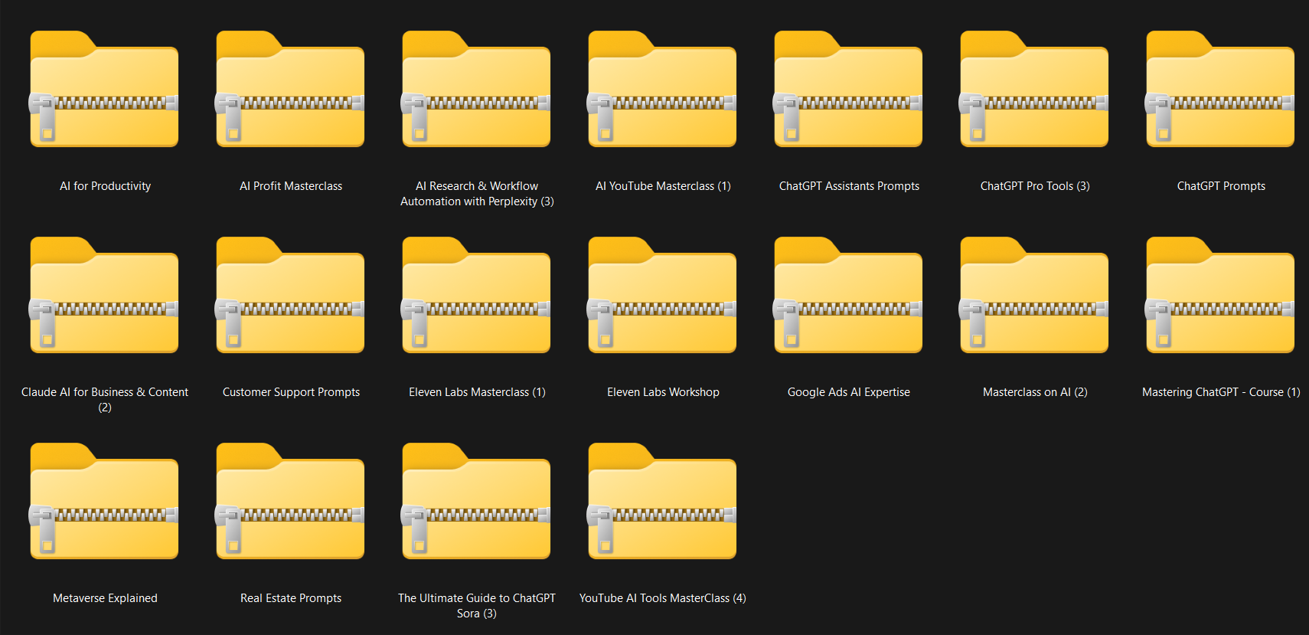The width and height of the screenshot is (1309, 635).
Task: Select the AI YouTube Masterclass (1) zip icon
Action: point(662,89)
